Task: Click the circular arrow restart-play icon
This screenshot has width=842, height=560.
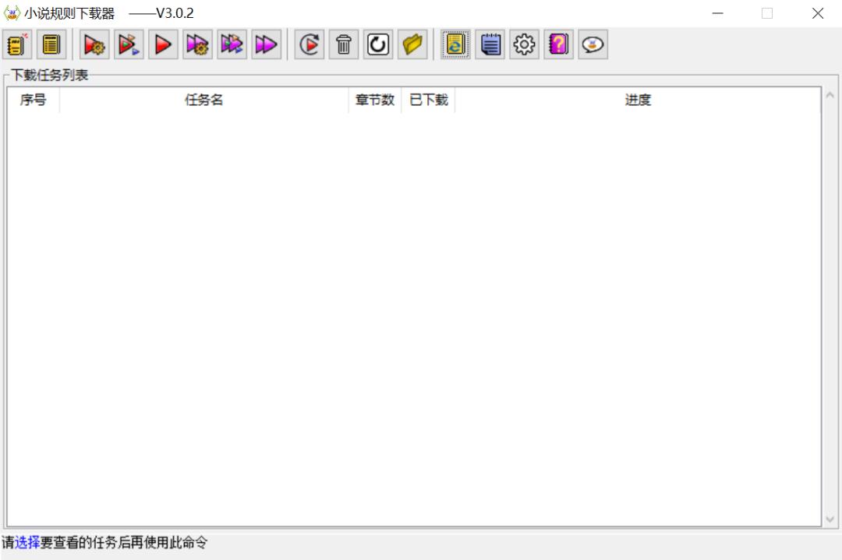Action: pyautogui.click(x=310, y=44)
